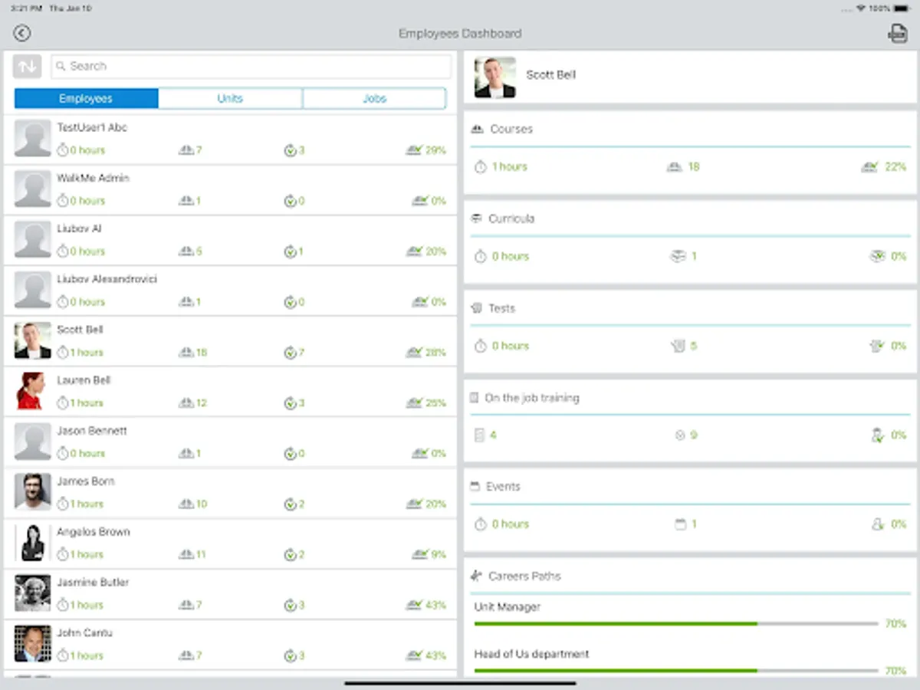Click the back arrow in the top left
Viewport: 920px width, 690px height.
click(21, 33)
